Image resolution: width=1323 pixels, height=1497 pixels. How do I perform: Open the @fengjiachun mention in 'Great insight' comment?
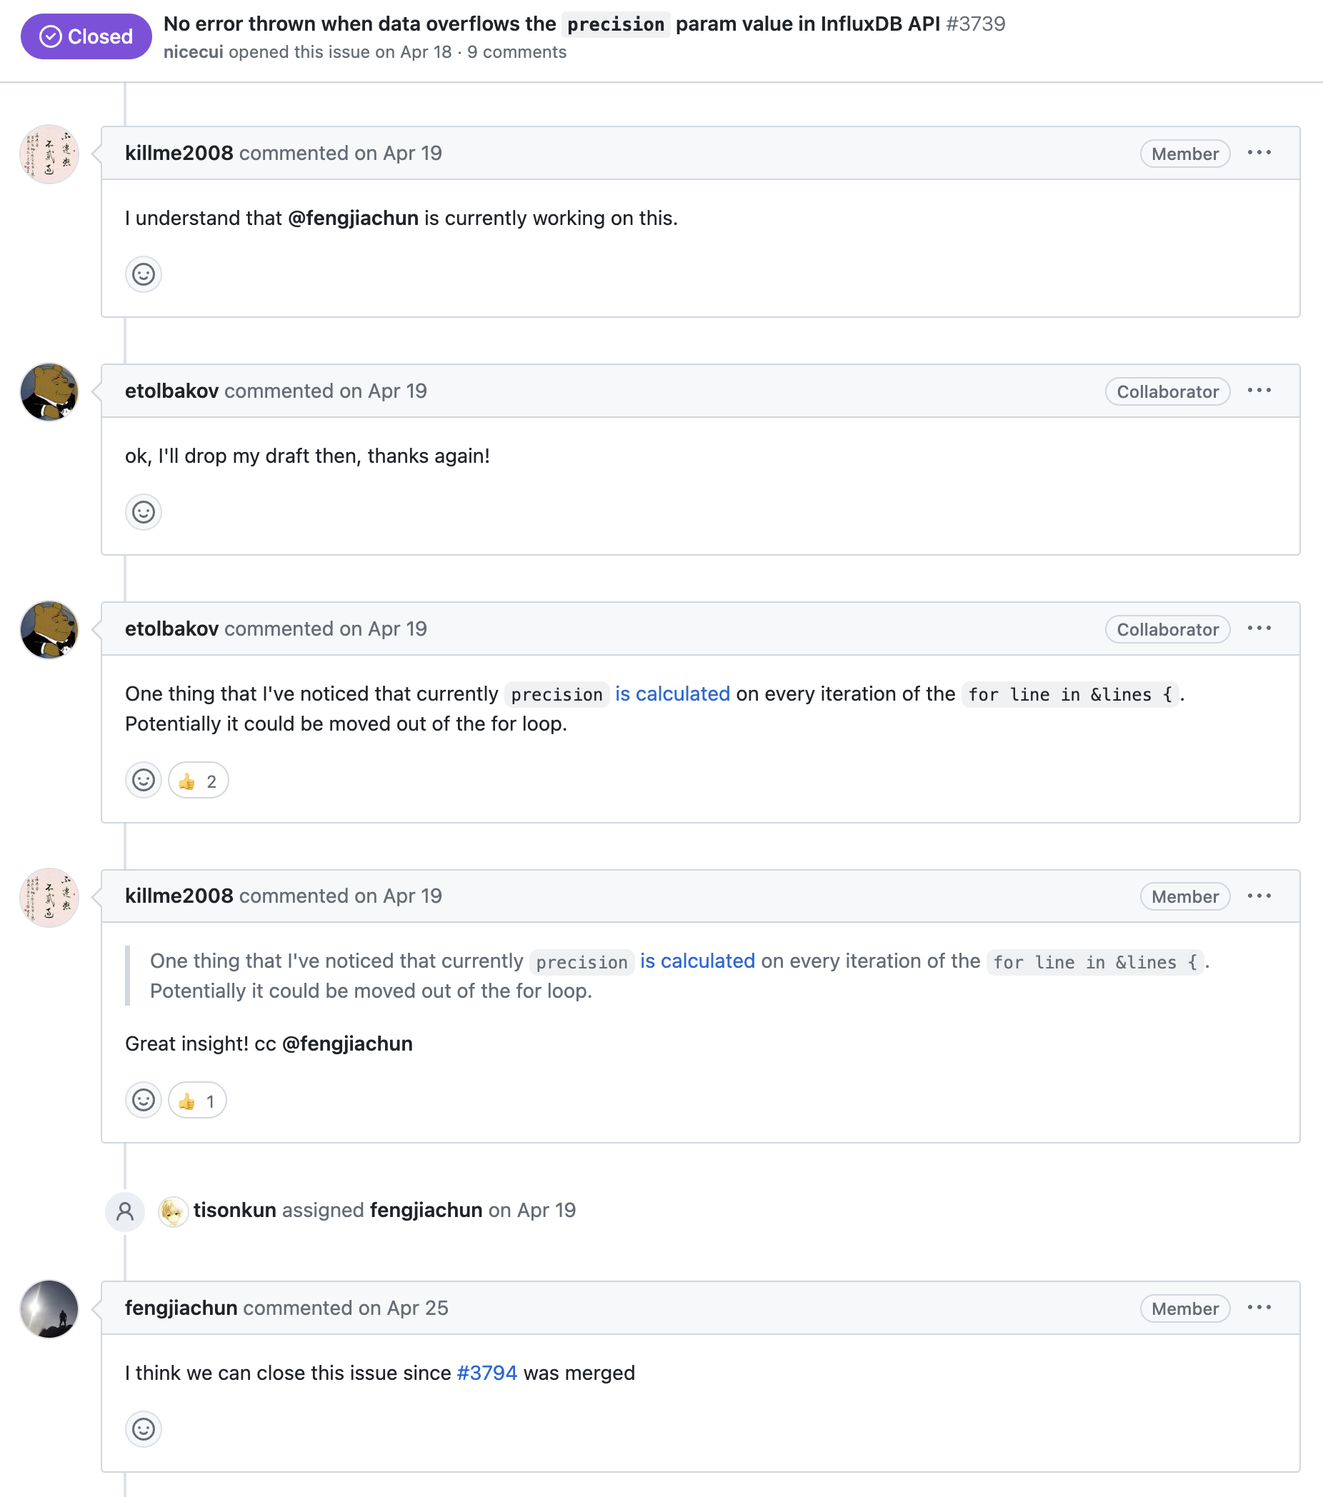tap(347, 1043)
